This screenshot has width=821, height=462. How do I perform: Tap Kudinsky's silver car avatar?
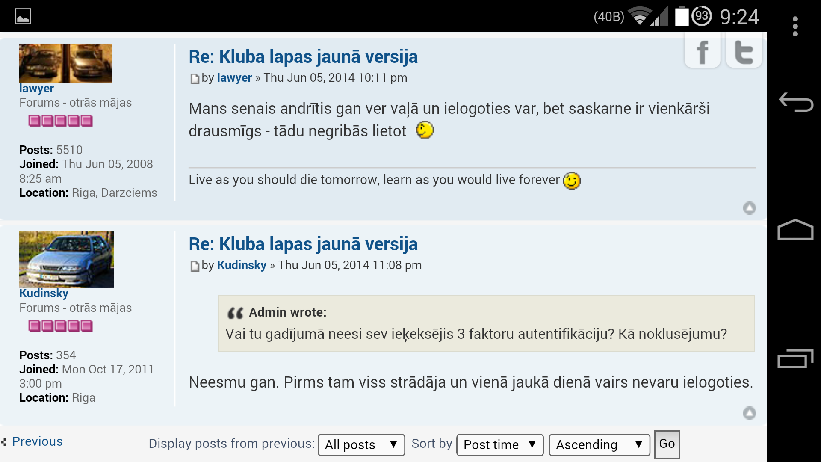click(x=66, y=259)
